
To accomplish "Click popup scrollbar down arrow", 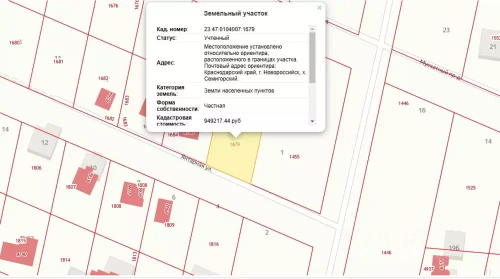I will [312, 121].
